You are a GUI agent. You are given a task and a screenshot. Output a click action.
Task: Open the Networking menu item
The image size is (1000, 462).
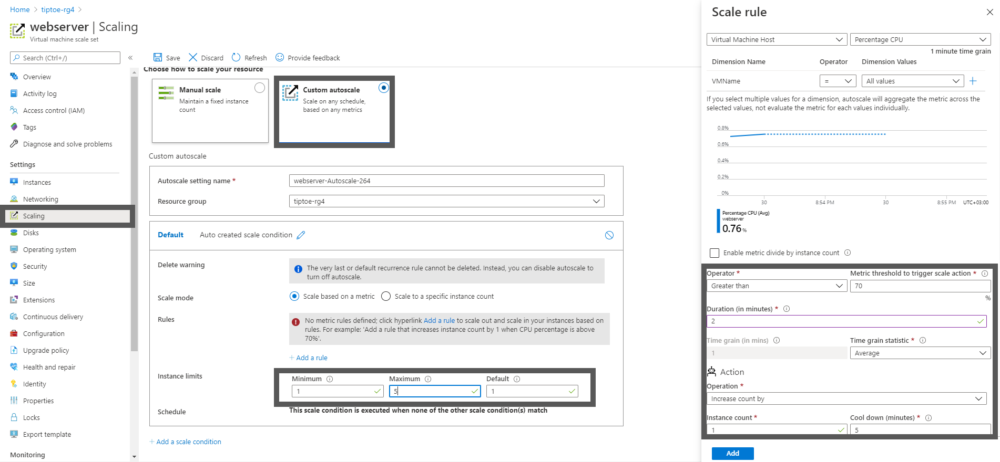click(40, 199)
